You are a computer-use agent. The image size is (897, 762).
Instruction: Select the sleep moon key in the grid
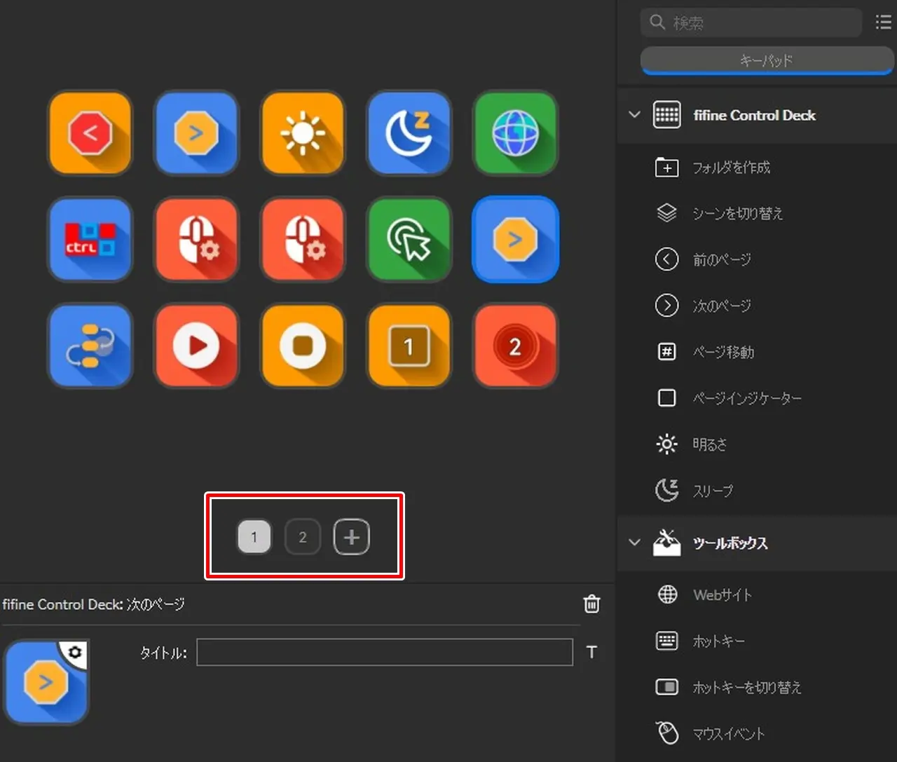click(x=409, y=132)
